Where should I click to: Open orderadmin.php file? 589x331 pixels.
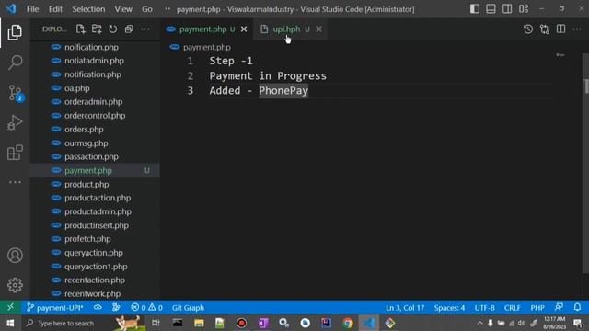pos(95,102)
